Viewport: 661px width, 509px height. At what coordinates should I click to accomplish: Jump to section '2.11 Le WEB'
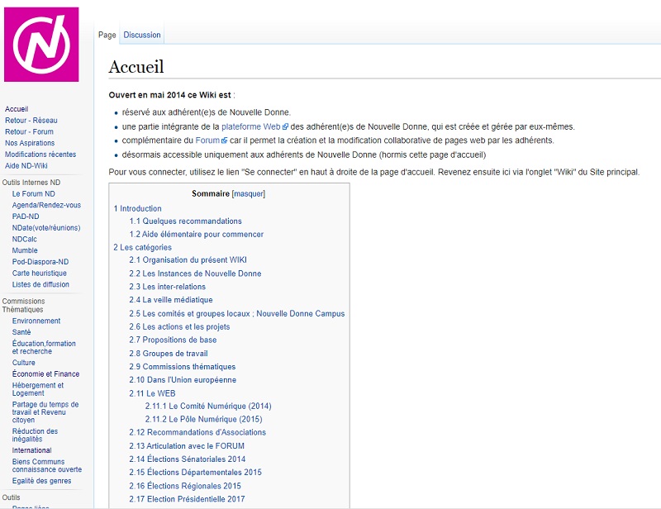[x=152, y=393]
